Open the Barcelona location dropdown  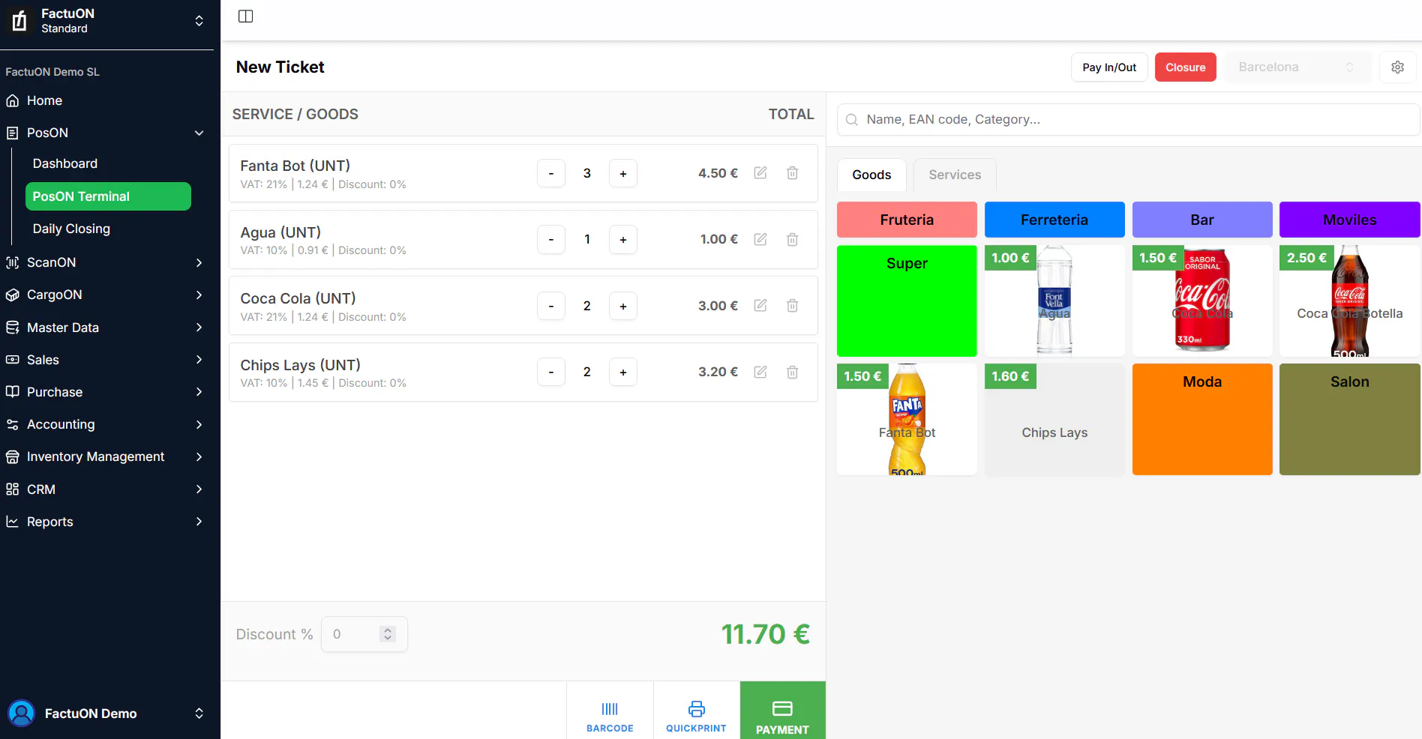click(1297, 67)
